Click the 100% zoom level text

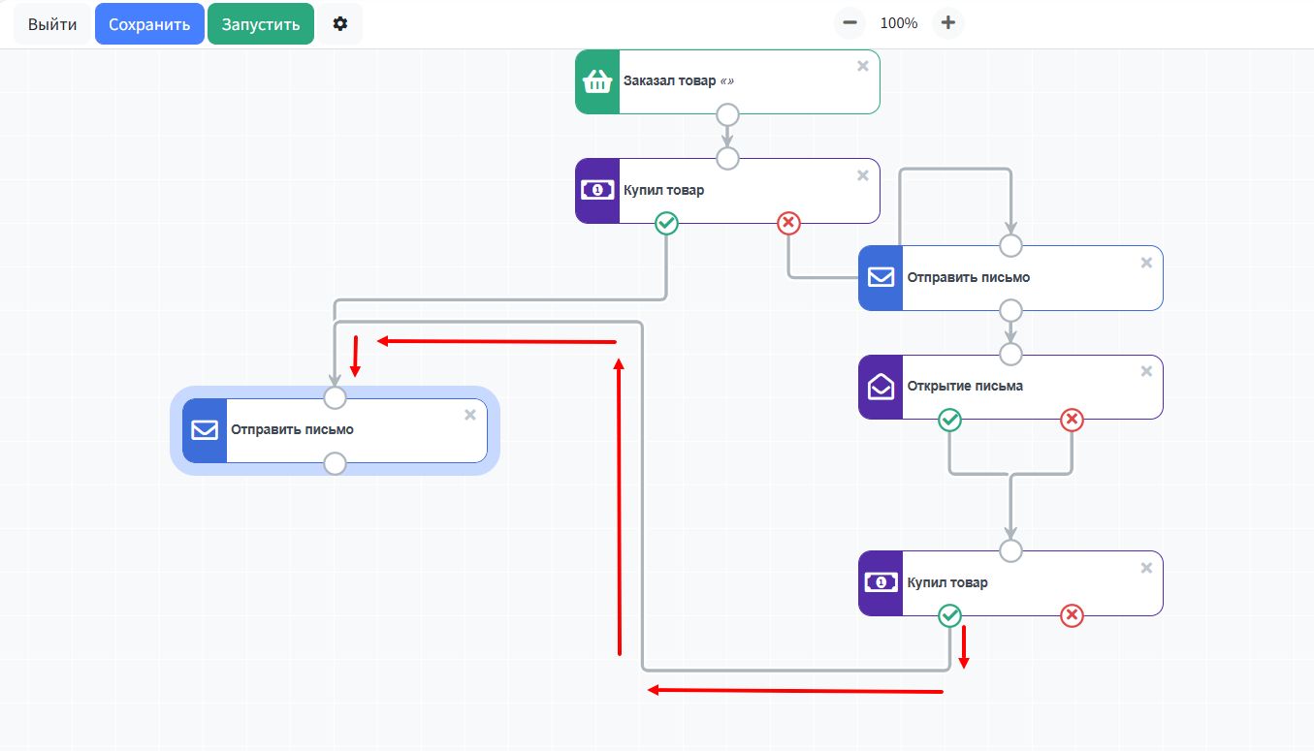coord(899,23)
